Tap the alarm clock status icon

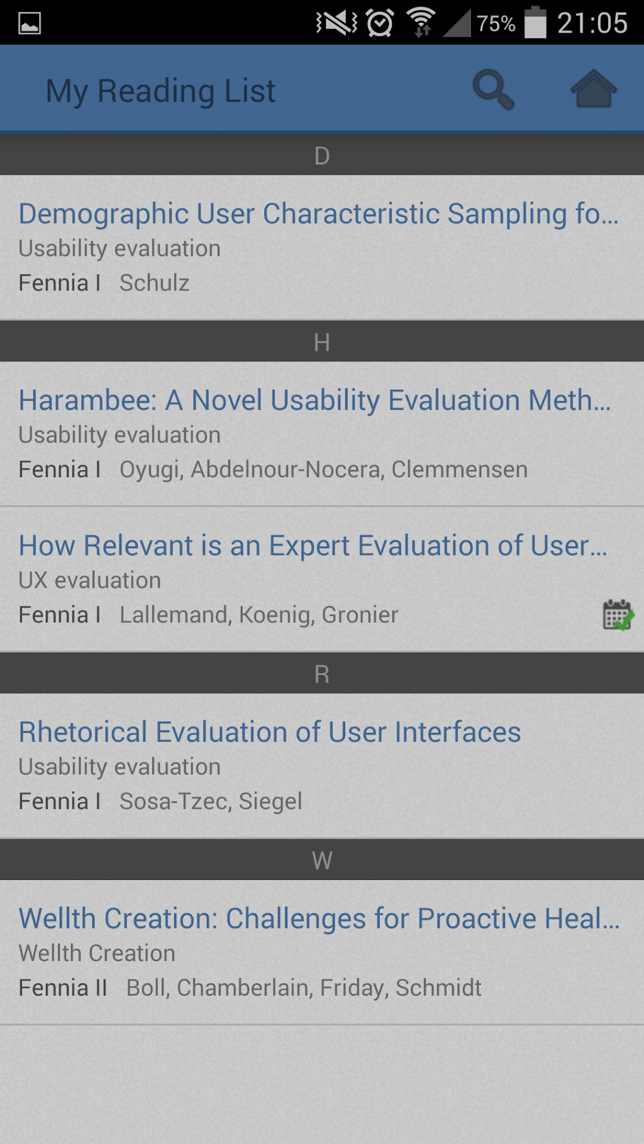pos(380,23)
